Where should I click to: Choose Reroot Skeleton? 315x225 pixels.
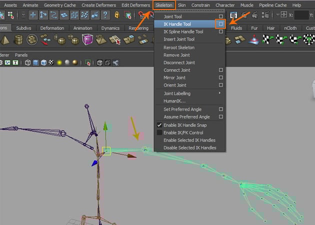(179, 47)
